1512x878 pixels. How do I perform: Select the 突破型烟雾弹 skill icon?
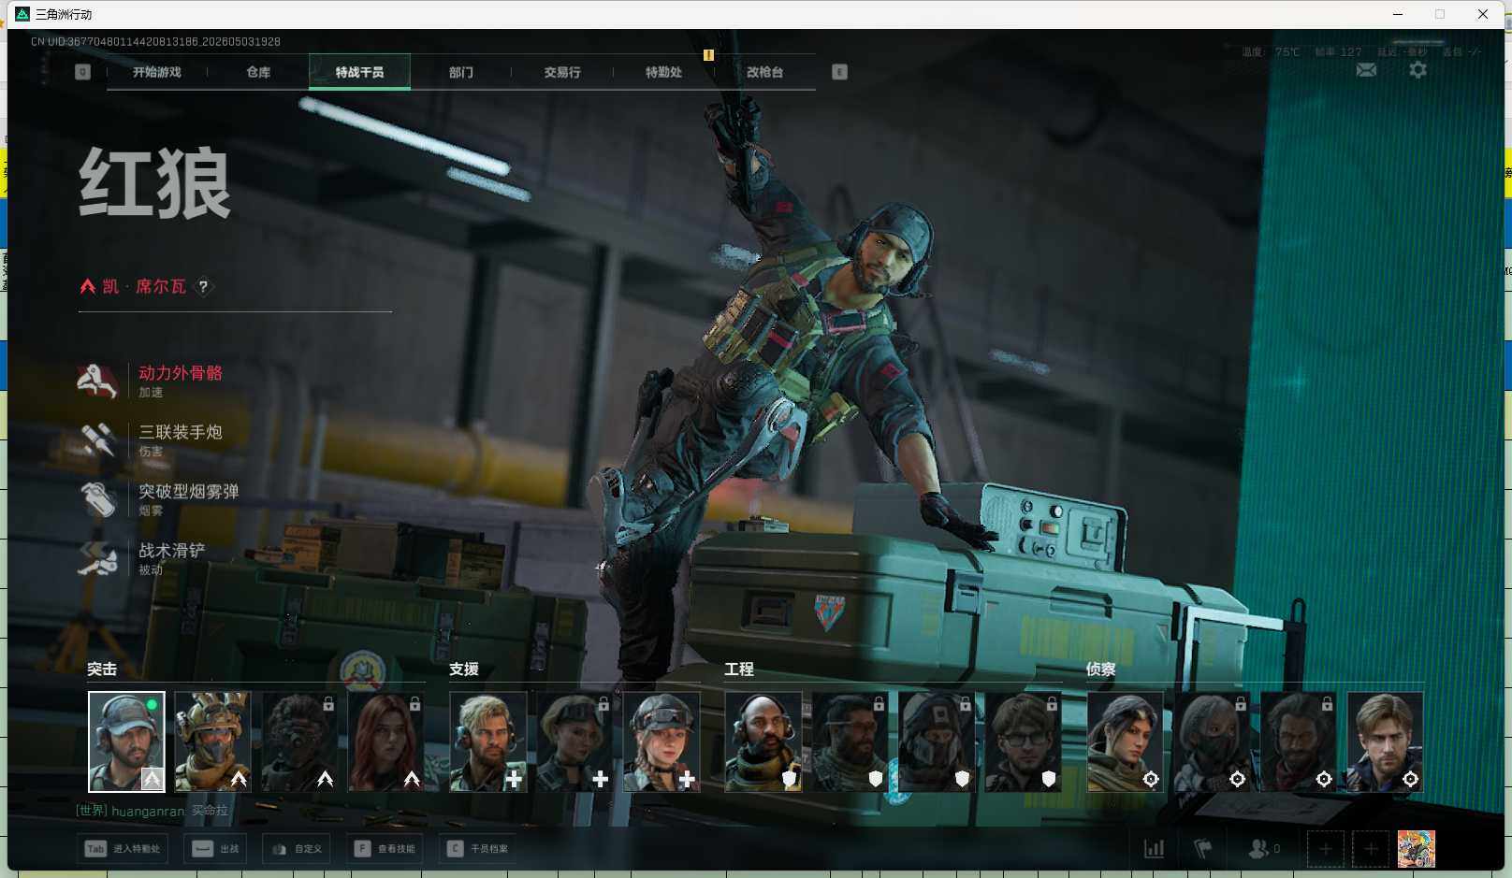(x=97, y=498)
